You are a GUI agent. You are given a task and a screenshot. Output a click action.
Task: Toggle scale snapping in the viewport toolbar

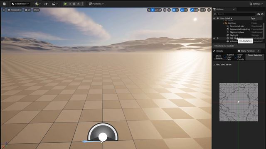coord(192,10)
